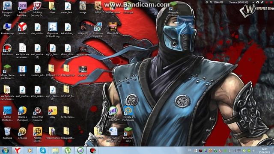Screen dimensions: 274x154
Task: Click the Bandicam screenshot camera icon
Action: [x=257, y=3]
